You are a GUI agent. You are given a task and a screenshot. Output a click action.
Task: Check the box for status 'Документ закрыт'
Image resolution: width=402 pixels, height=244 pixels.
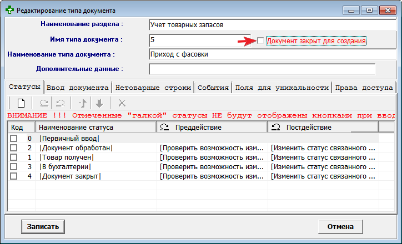pyautogui.click(x=13, y=176)
